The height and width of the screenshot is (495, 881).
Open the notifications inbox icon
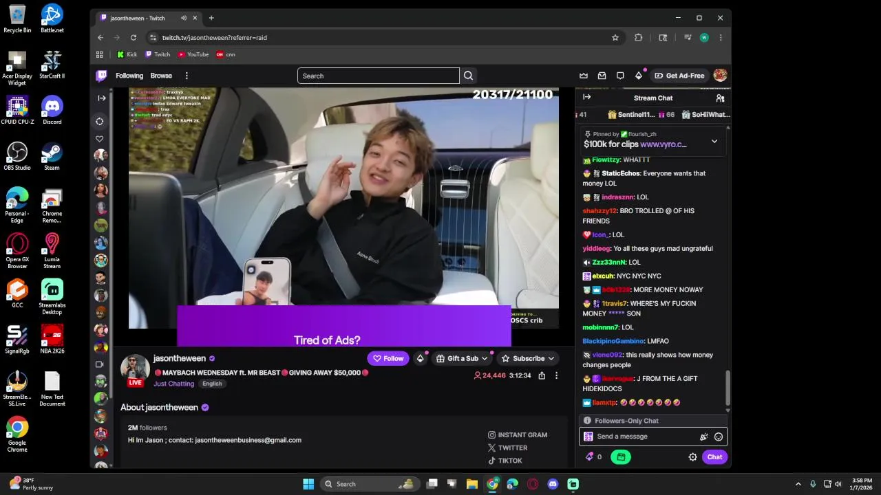point(602,76)
